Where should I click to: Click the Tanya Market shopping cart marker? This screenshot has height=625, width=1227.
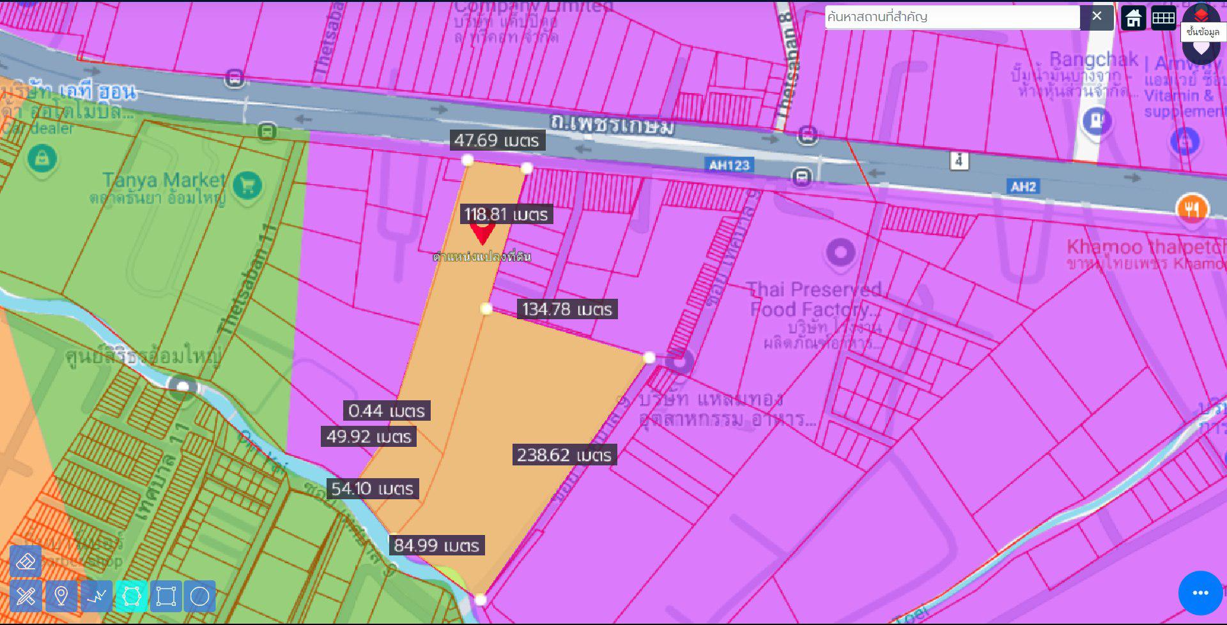(247, 186)
